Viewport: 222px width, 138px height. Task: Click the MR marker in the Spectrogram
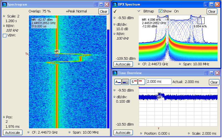(57, 55)
